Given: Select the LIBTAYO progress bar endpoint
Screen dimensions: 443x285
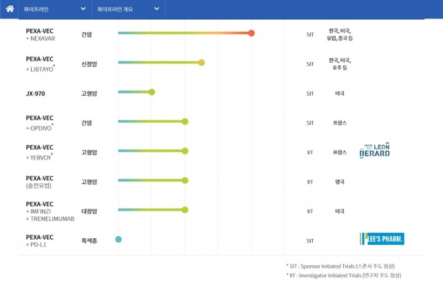Looking at the screenshot, I should click(202, 63).
